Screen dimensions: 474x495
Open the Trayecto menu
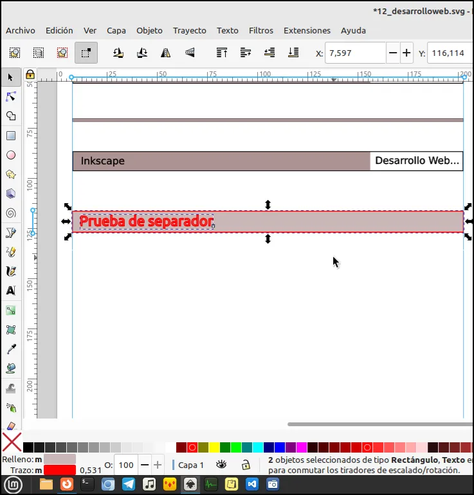pyautogui.click(x=190, y=31)
